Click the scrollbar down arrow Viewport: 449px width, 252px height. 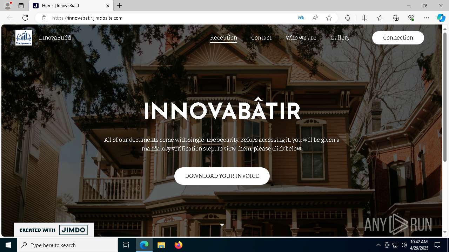pos(445,232)
